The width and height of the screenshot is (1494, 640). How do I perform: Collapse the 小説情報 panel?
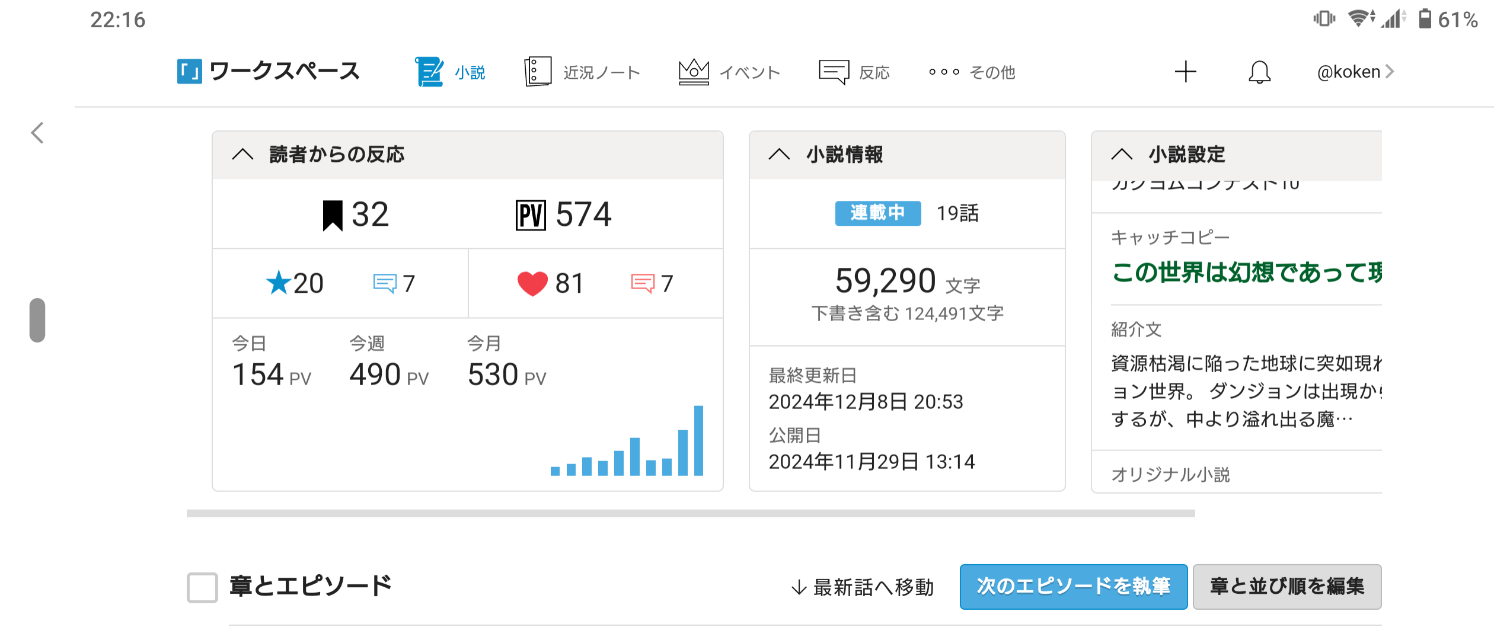[x=779, y=155]
